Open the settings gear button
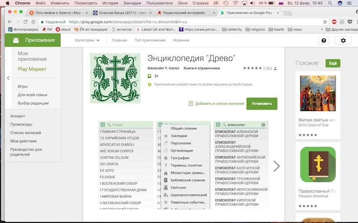This screenshot has width=358, height=223. tap(343, 41)
